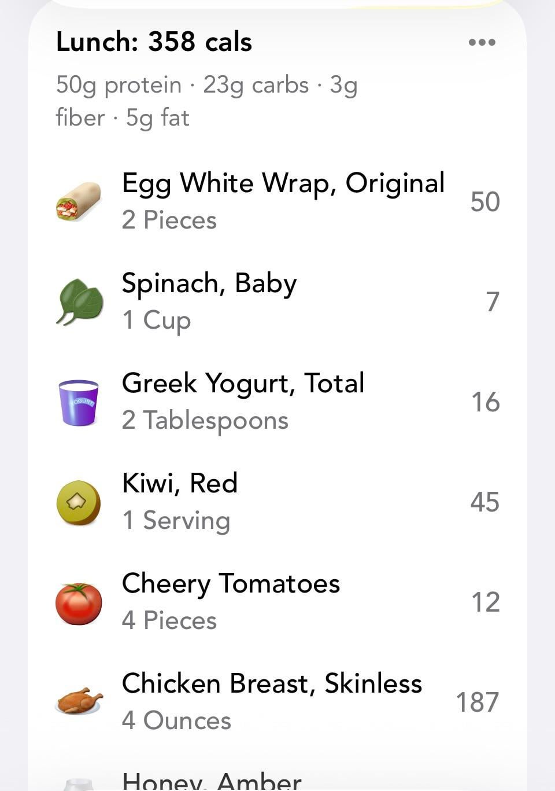Tap the Lunch: 358 cals header
The image size is (555, 791).
154,42
